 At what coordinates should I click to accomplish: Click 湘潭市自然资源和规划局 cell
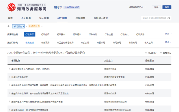pos(115,102)
